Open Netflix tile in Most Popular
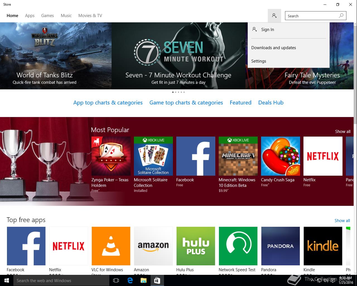 click(323, 156)
